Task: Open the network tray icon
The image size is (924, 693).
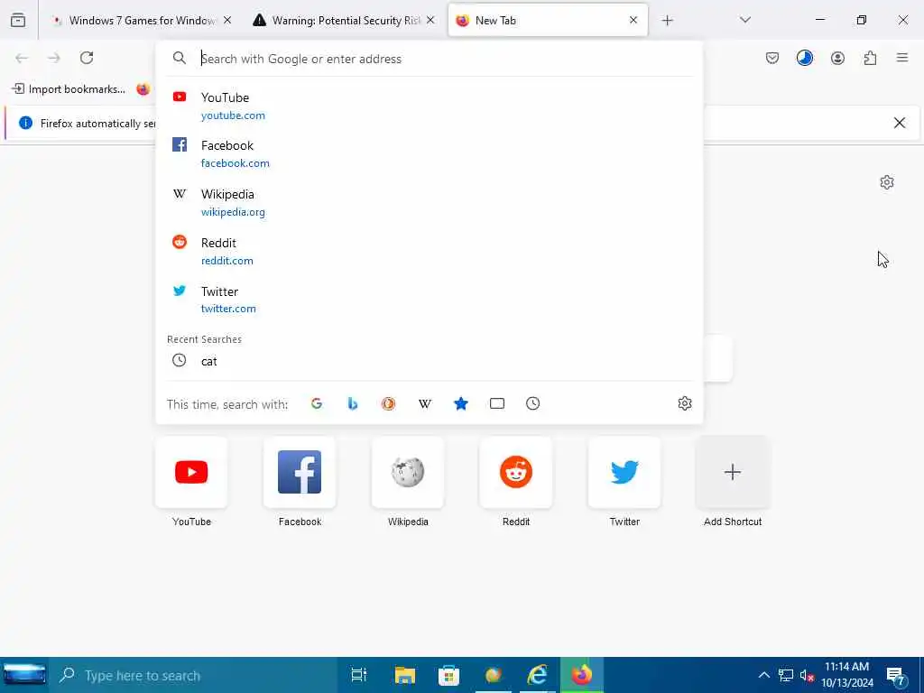Action: [786, 675]
